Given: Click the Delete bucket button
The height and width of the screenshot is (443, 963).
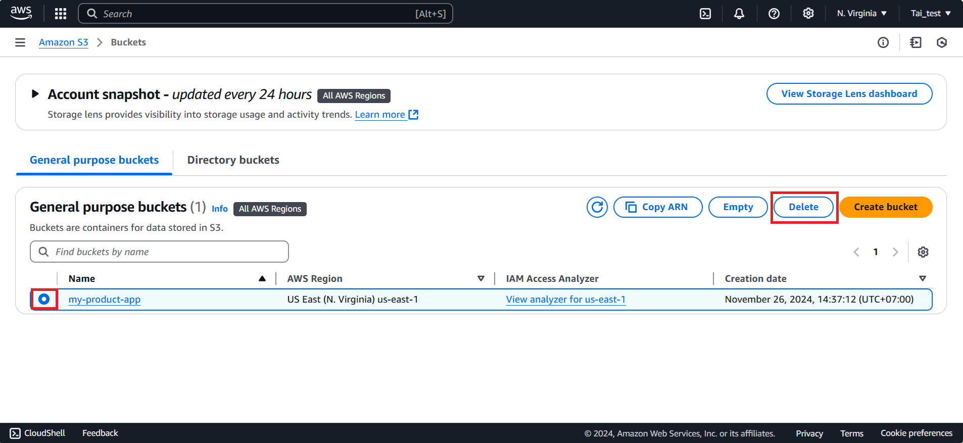Looking at the screenshot, I should pos(804,207).
